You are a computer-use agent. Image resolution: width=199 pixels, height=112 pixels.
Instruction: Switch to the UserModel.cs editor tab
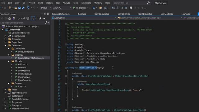(167, 14)
